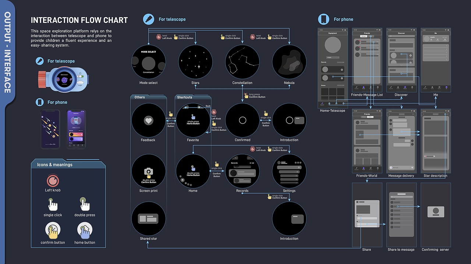Image resolution: width=471 pixels, height=264 pixels.
Task: Click the Back label on the Favorite screen
Action: (208, 106)
